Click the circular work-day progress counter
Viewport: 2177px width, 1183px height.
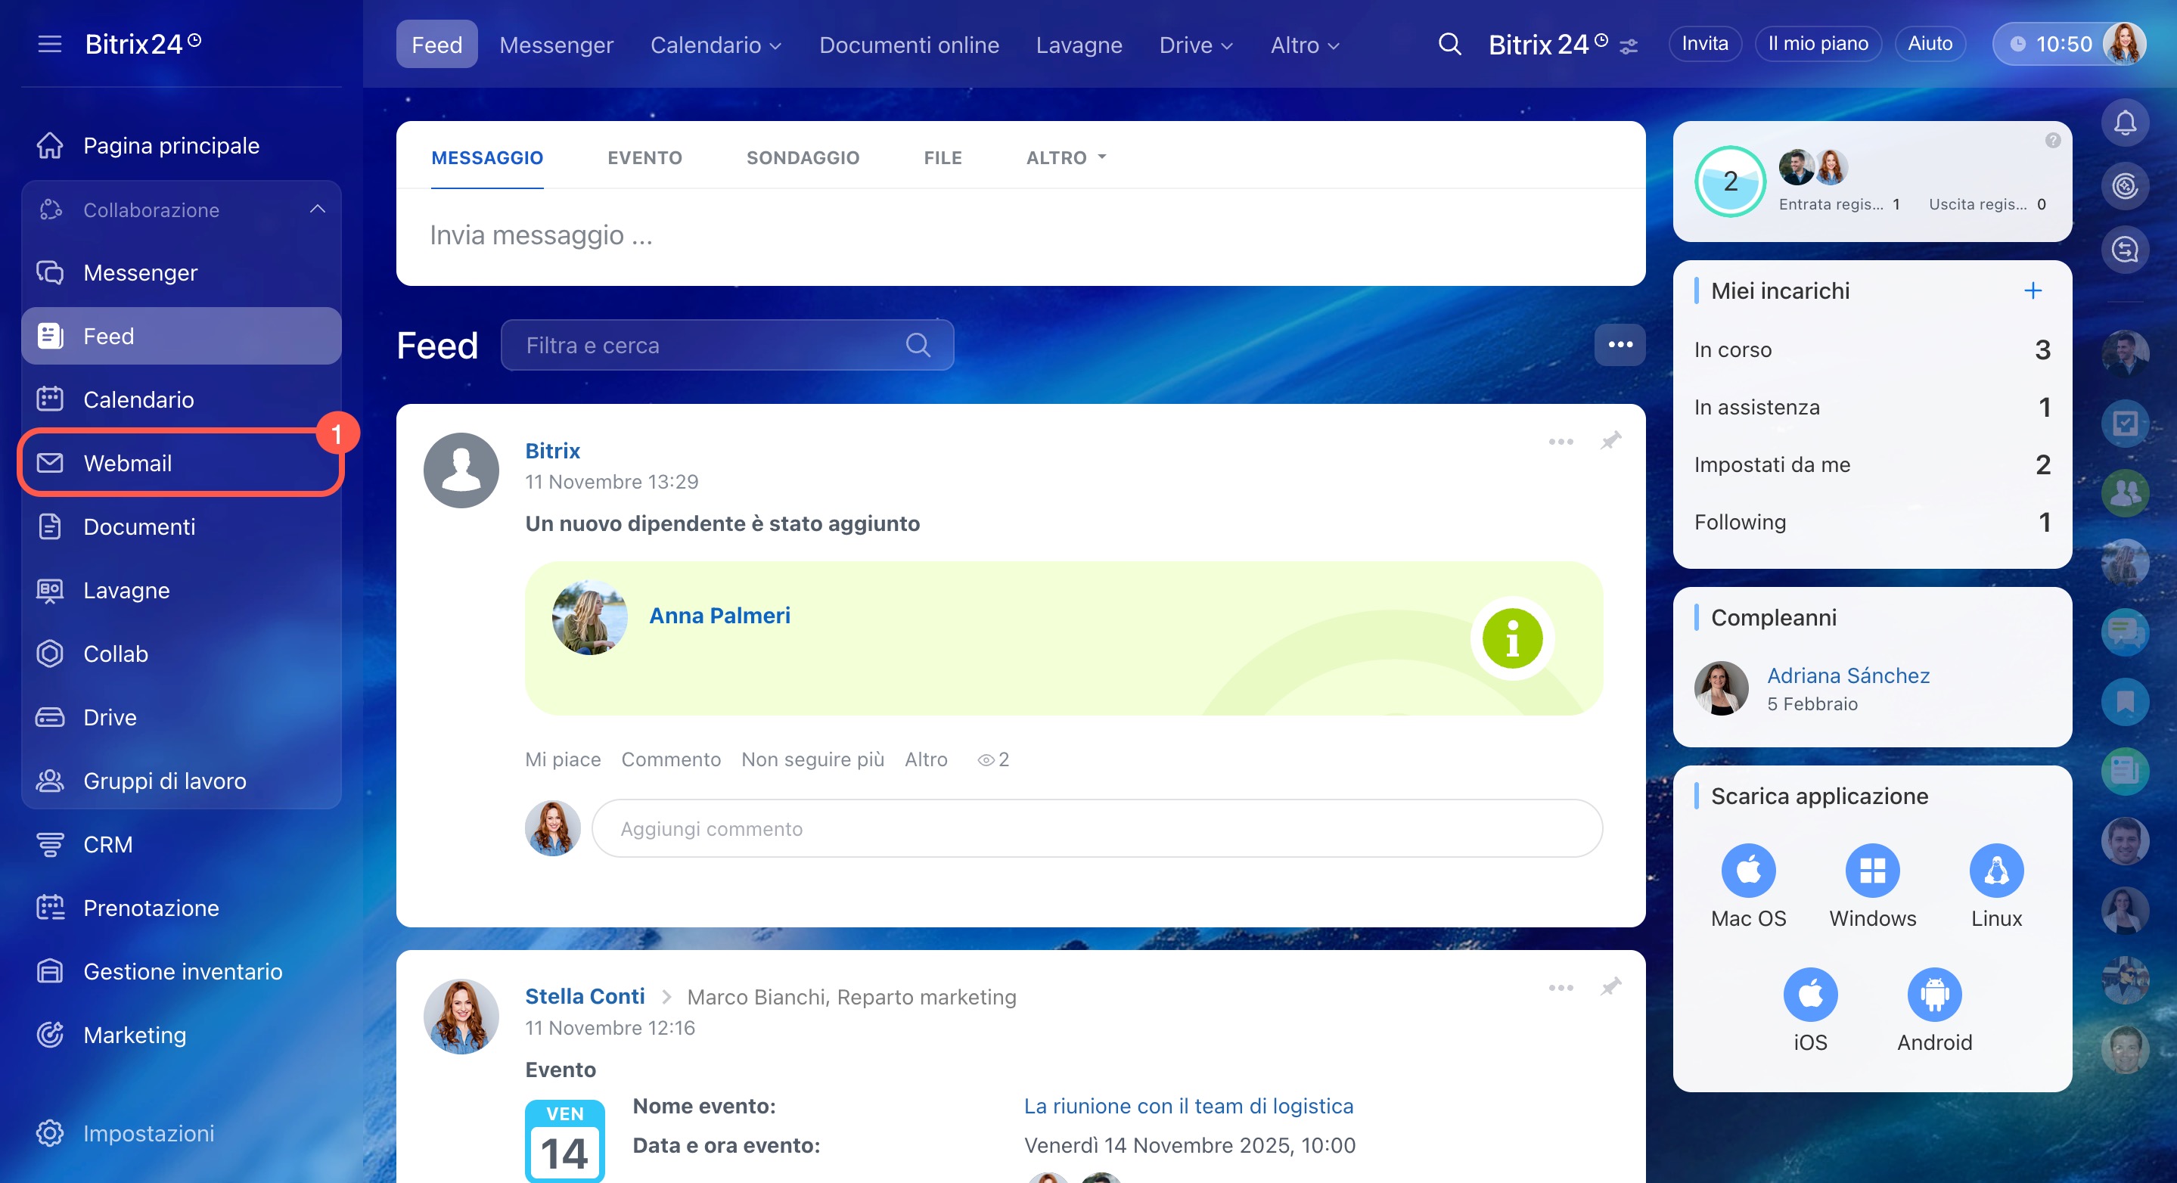(1729, 181)
